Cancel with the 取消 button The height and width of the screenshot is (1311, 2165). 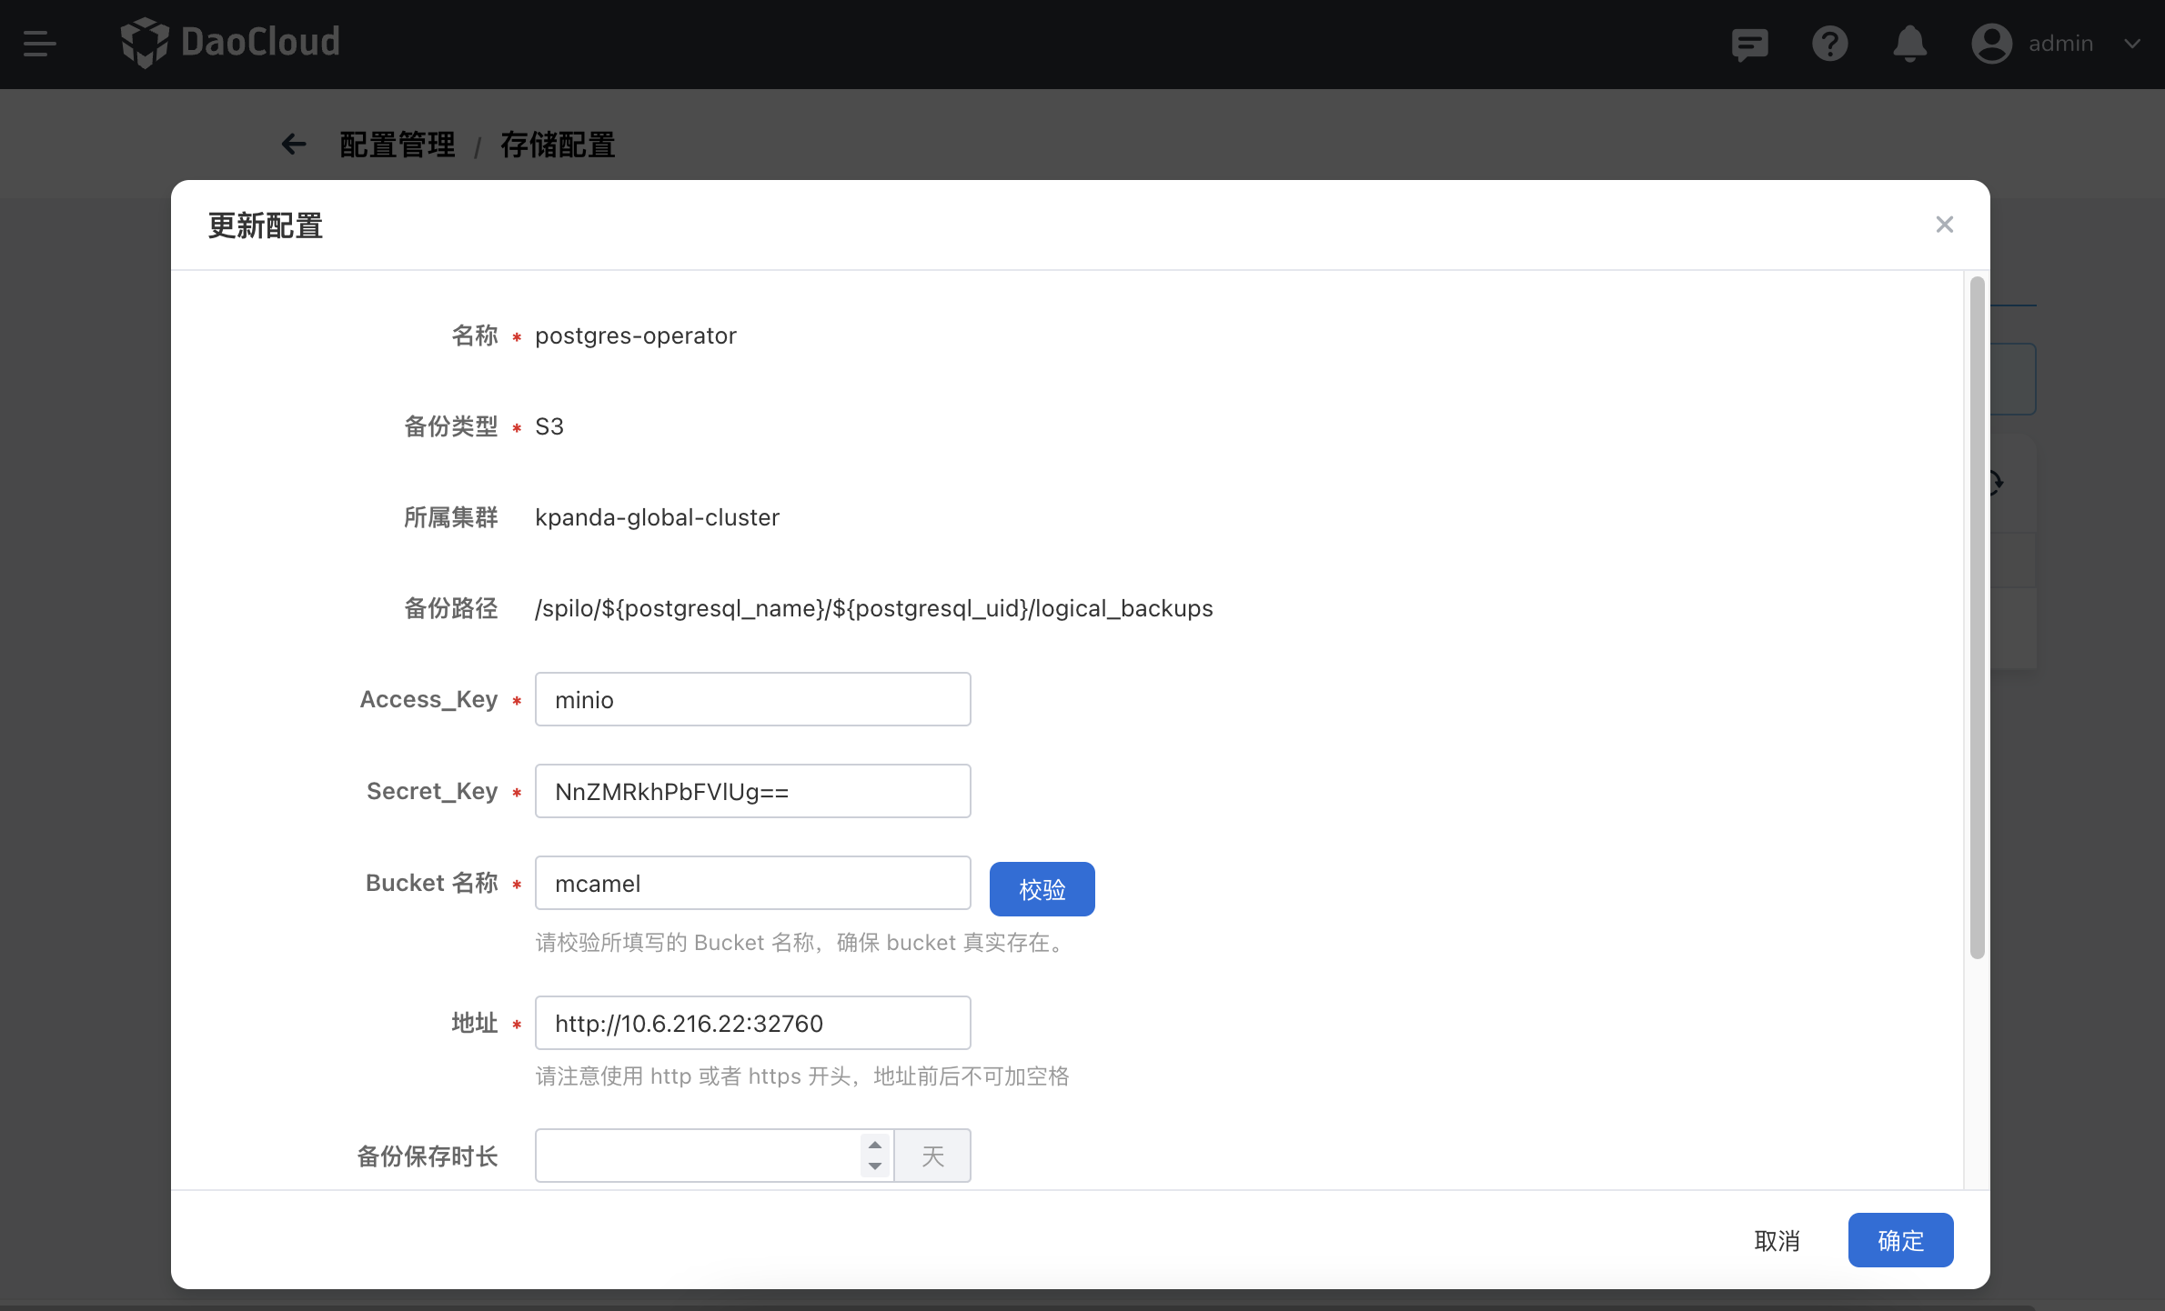(x=1777, y=1240)
